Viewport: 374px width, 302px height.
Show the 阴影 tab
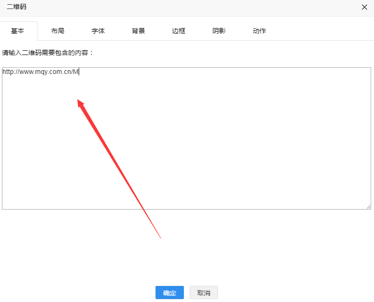(x=219, y=31)
